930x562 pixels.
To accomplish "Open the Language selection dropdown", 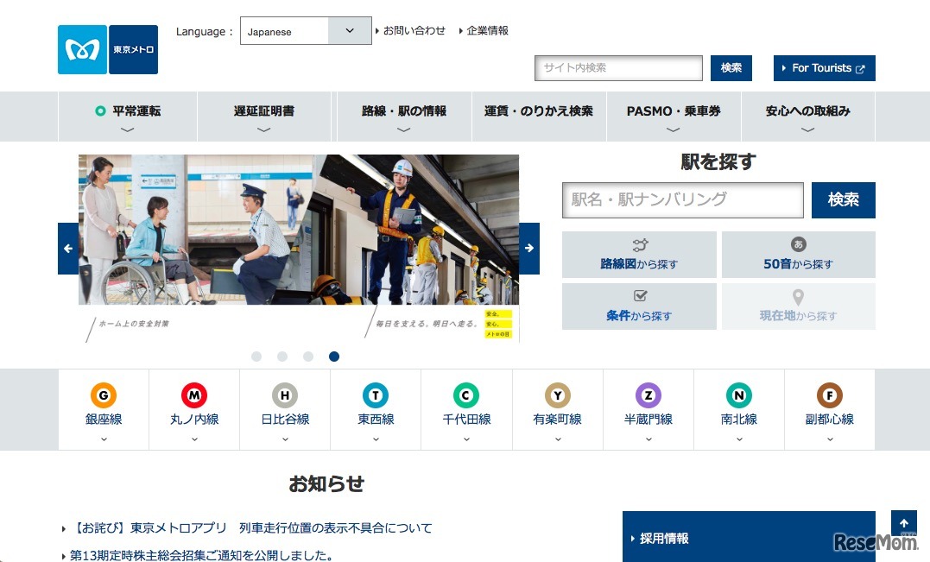I will coord(306,31).
